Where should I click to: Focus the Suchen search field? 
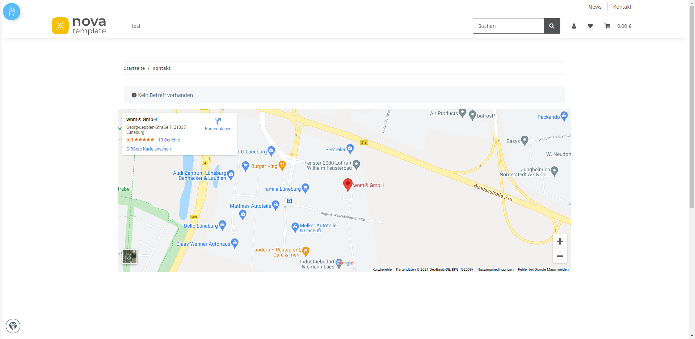click(508, 26)
